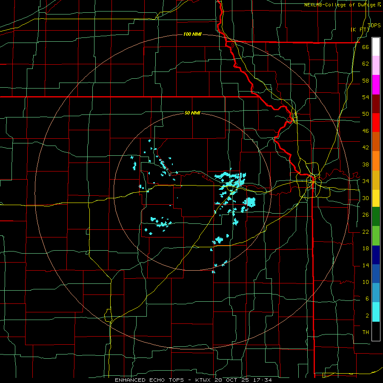Image resolution: width=383 pixels, height=383 pixels.
Task: Click the wide cyan echo cluster northeast of radar
Action: pyautogui.click(x=230, y=181)
